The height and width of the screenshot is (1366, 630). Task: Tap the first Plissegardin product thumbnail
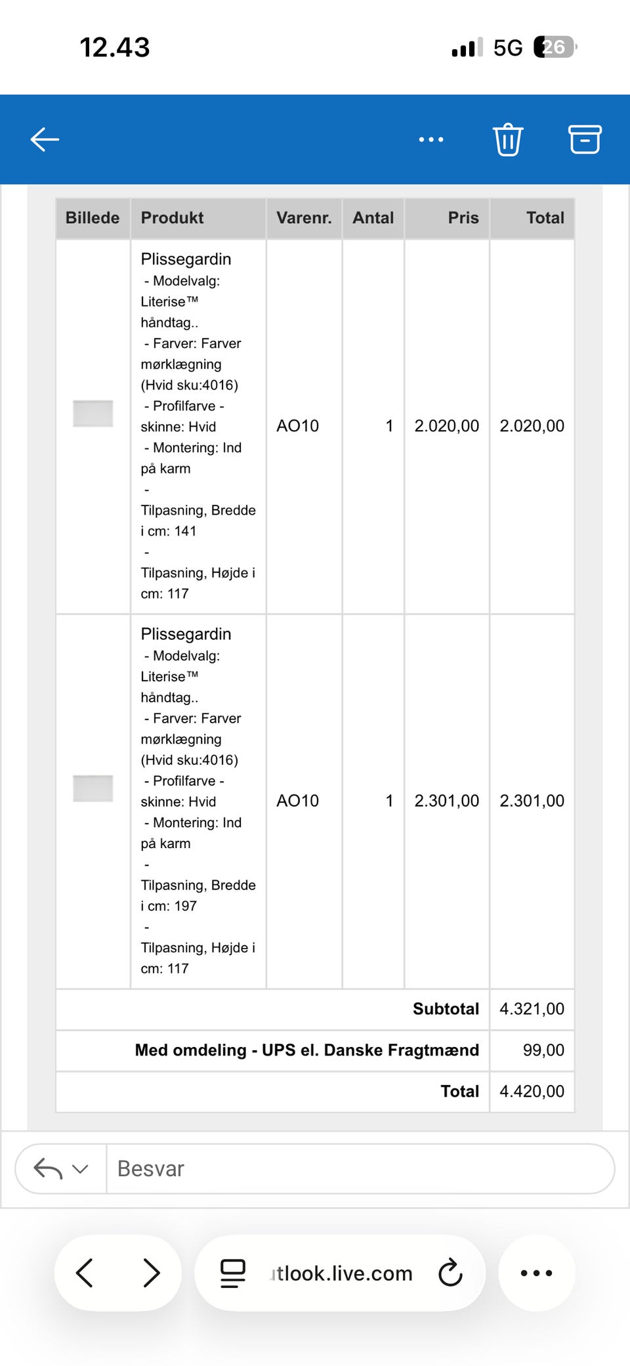[93, 414]
